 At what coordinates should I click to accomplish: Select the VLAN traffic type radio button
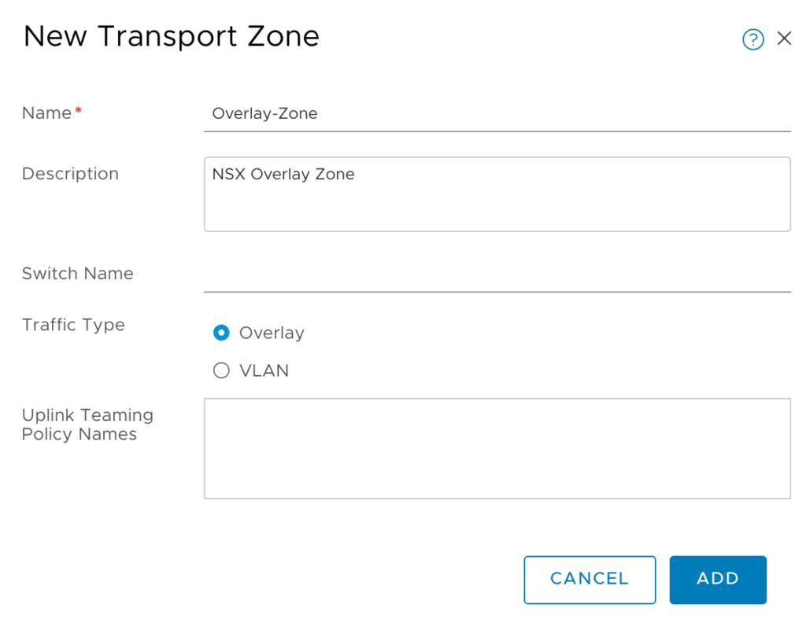(221, 370)
